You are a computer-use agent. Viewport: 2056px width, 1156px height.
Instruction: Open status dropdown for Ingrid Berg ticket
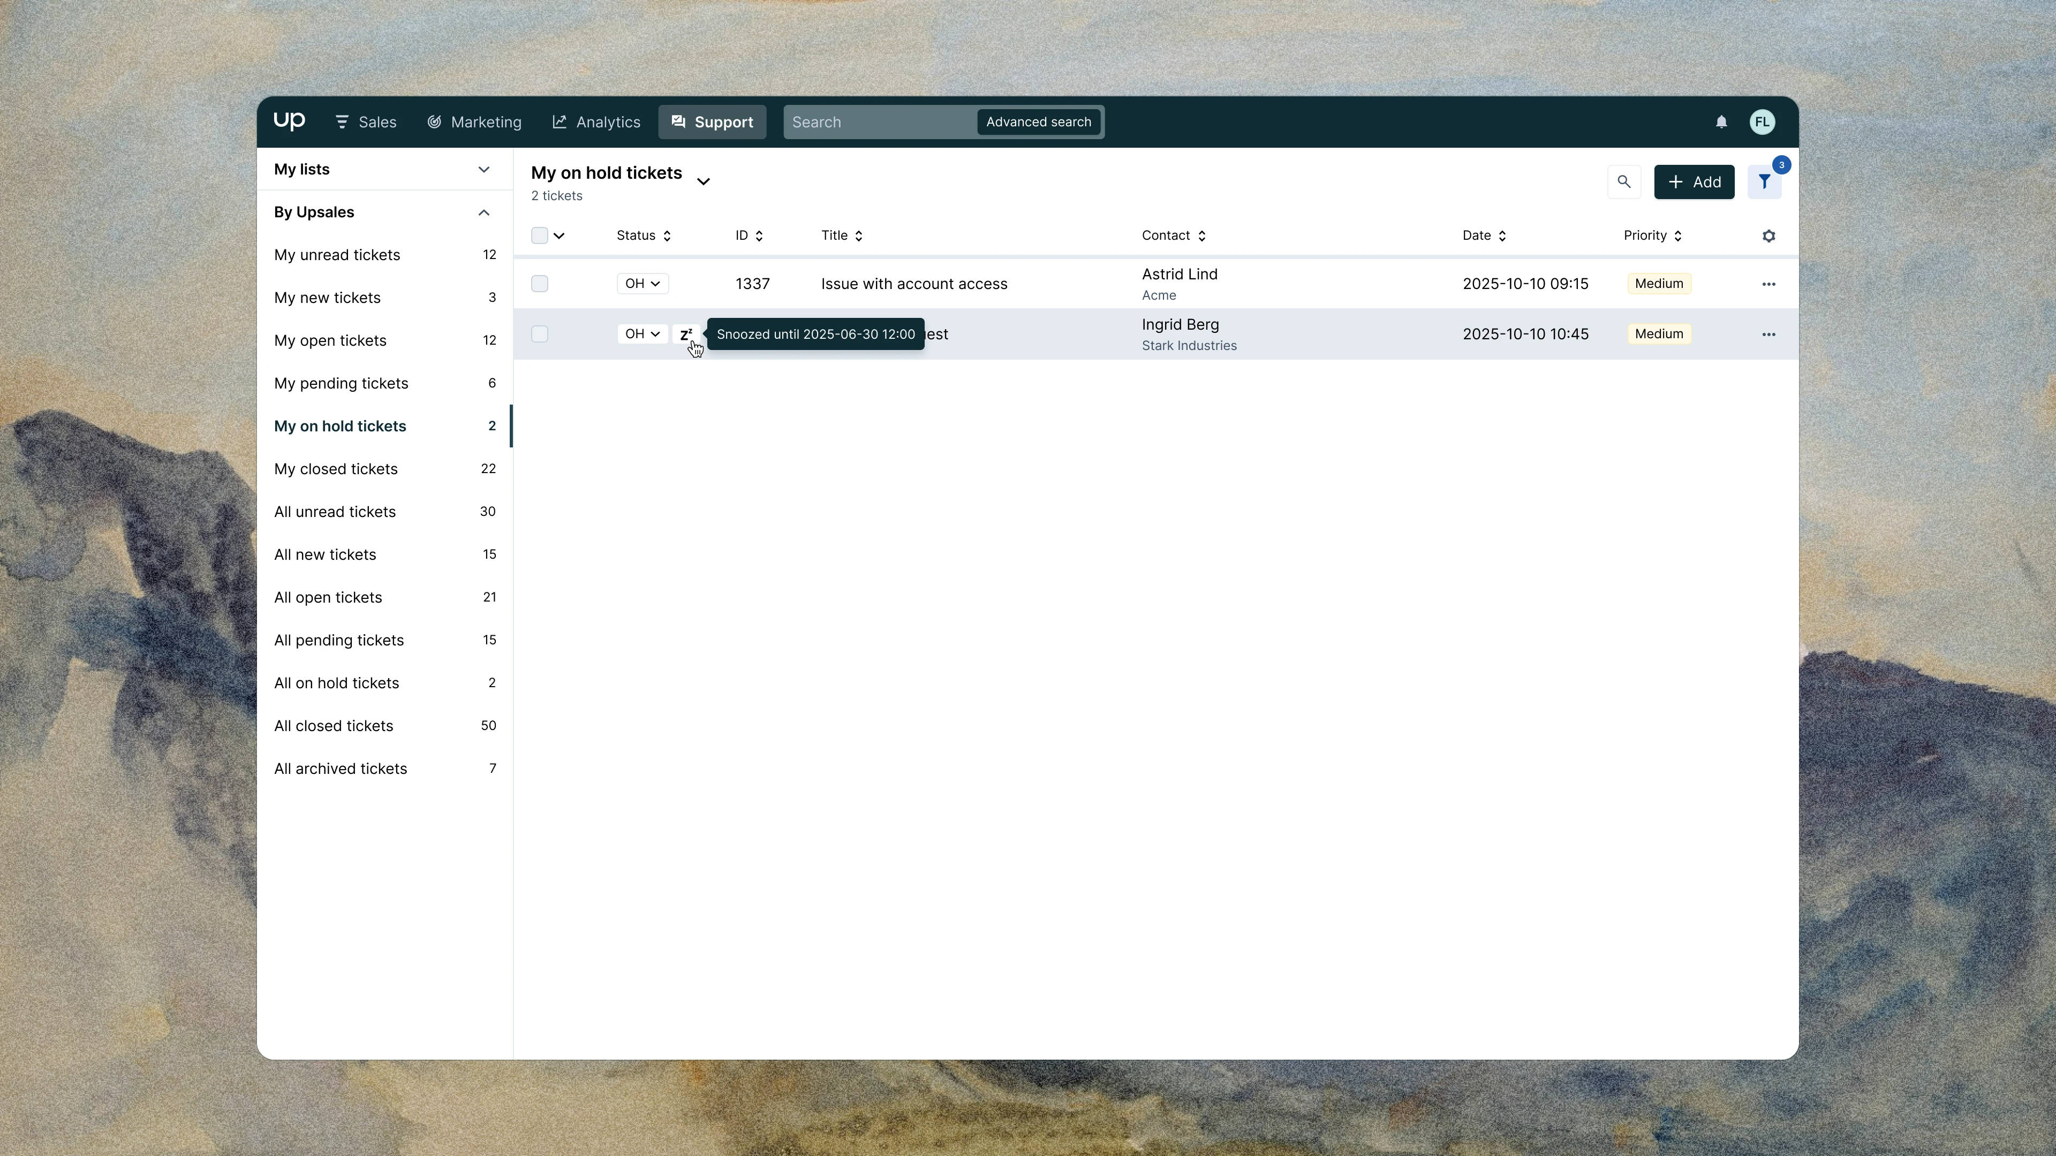pos(642,334)
